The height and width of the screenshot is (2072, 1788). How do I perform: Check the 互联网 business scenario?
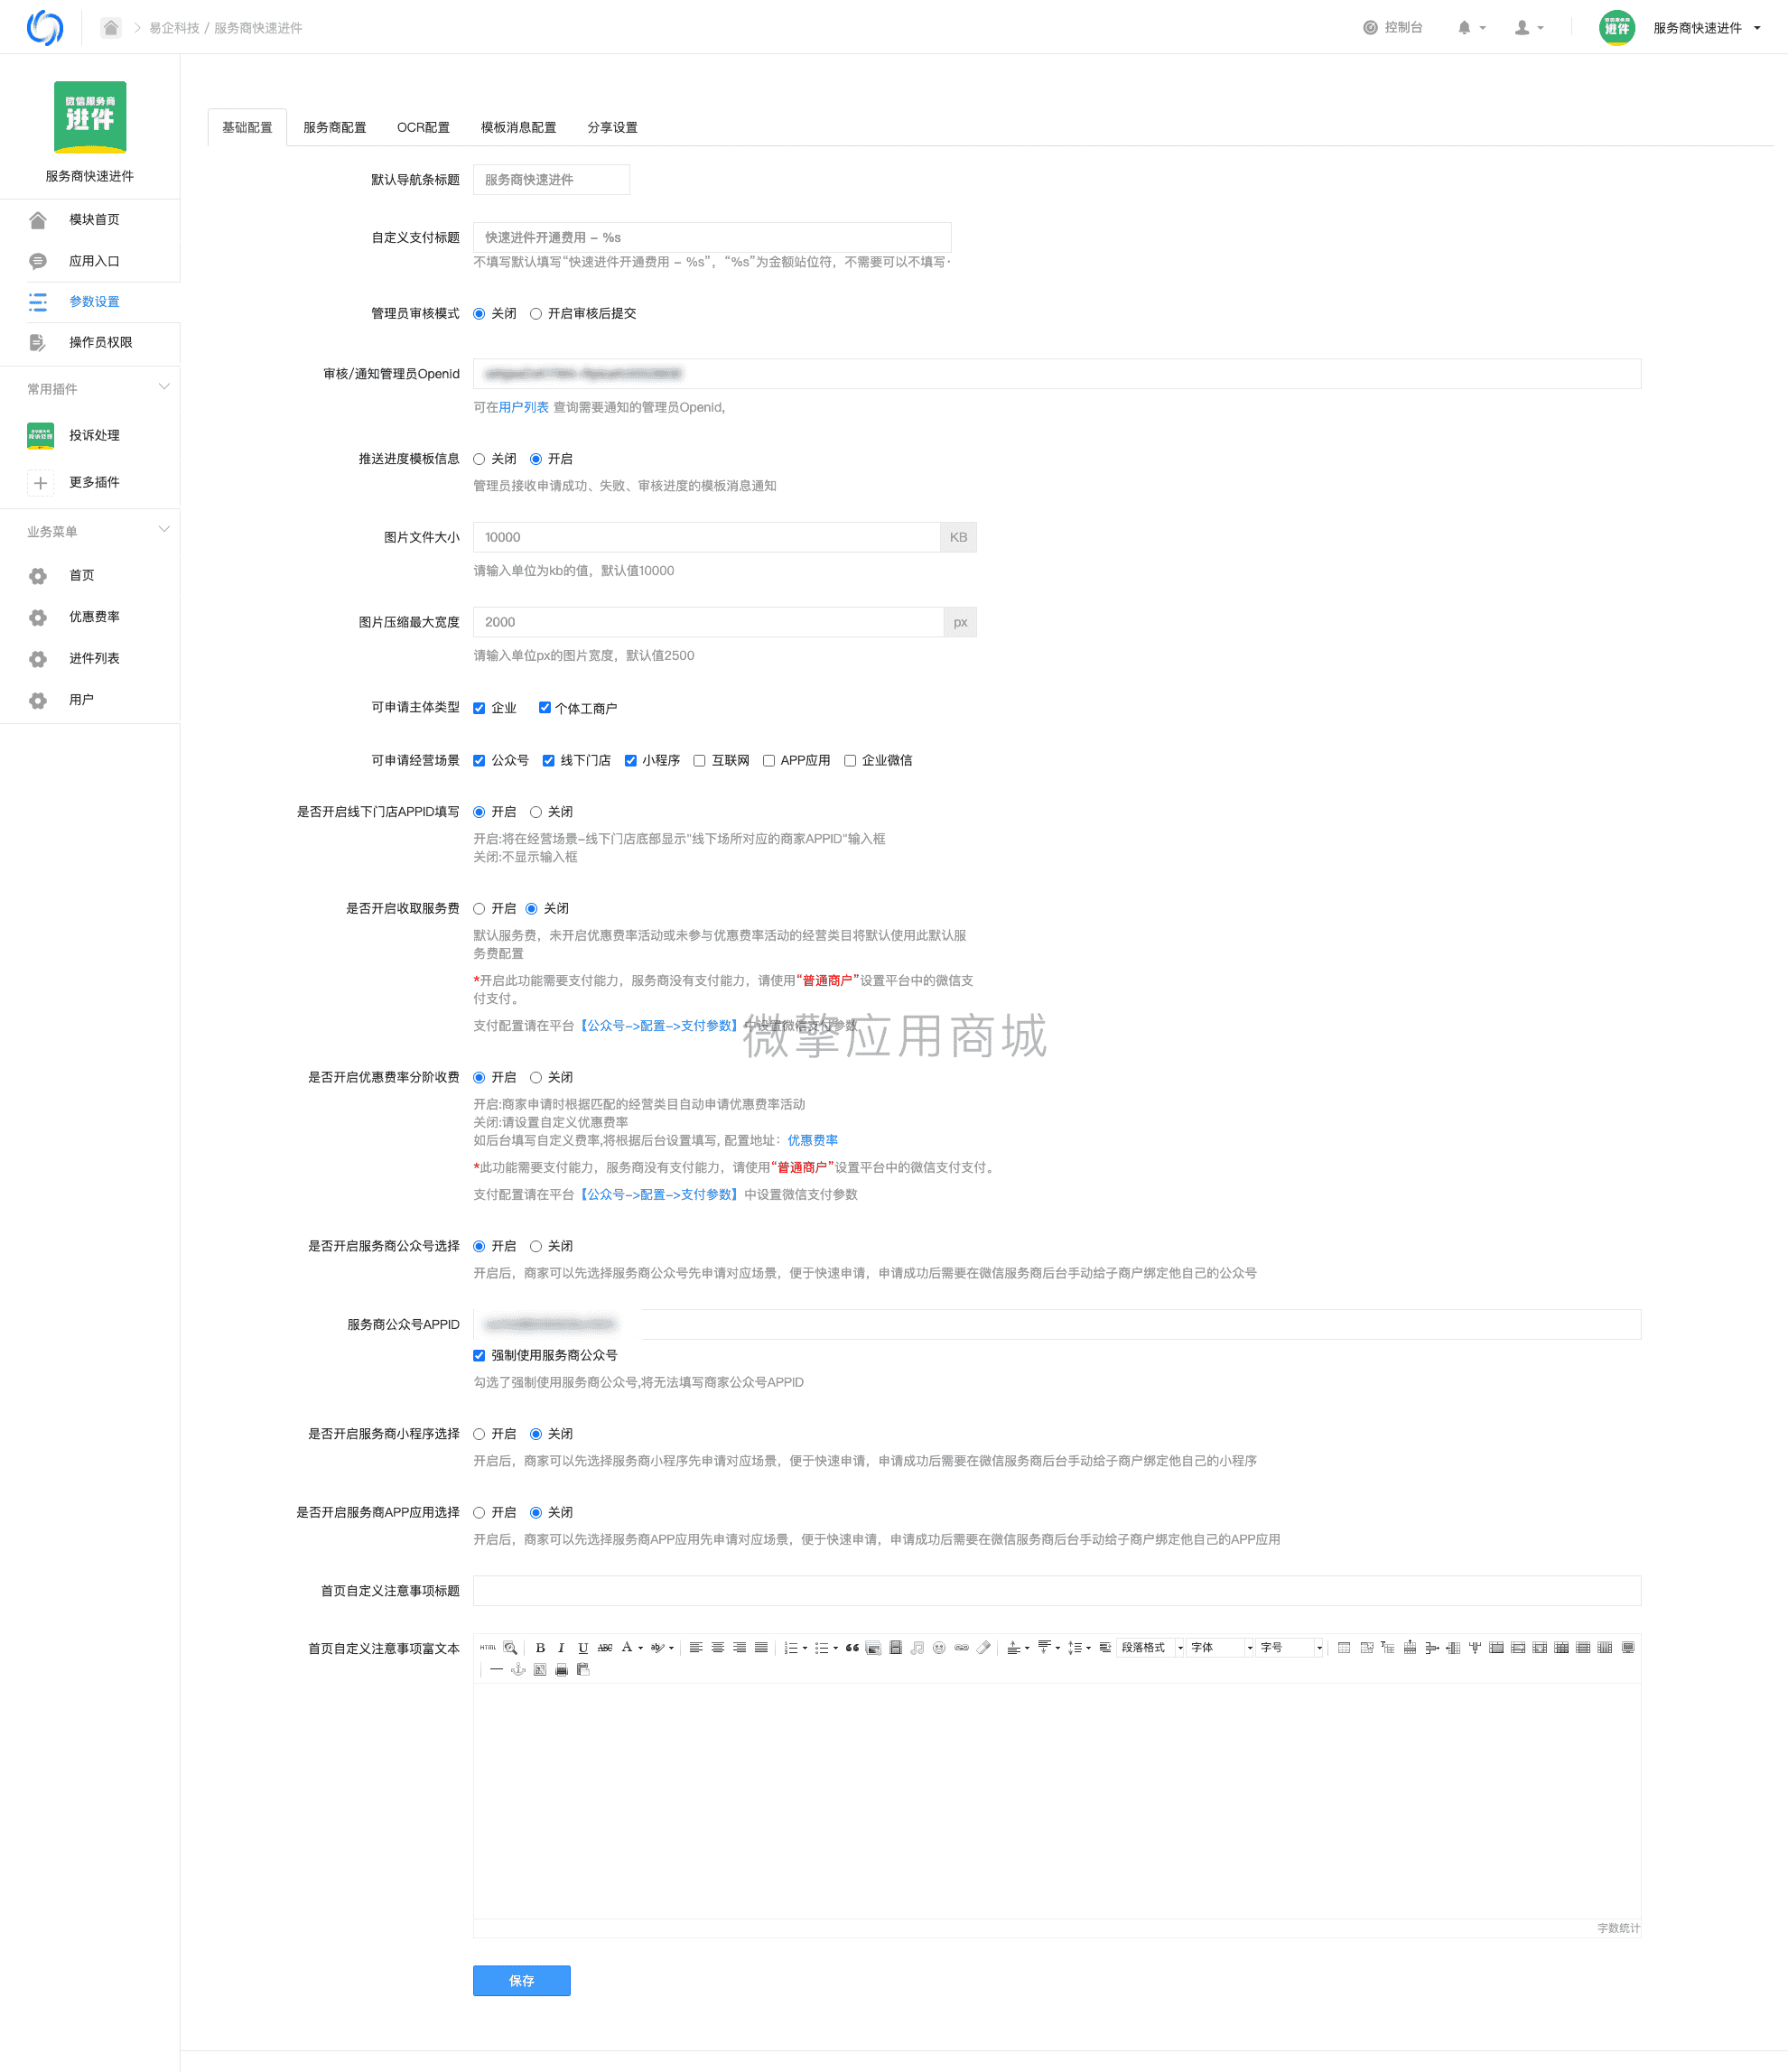point(699,761)
